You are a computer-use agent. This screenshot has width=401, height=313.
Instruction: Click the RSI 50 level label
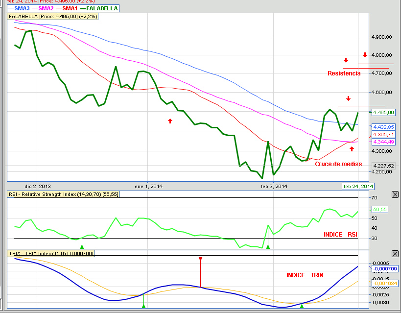click(374, 218)
